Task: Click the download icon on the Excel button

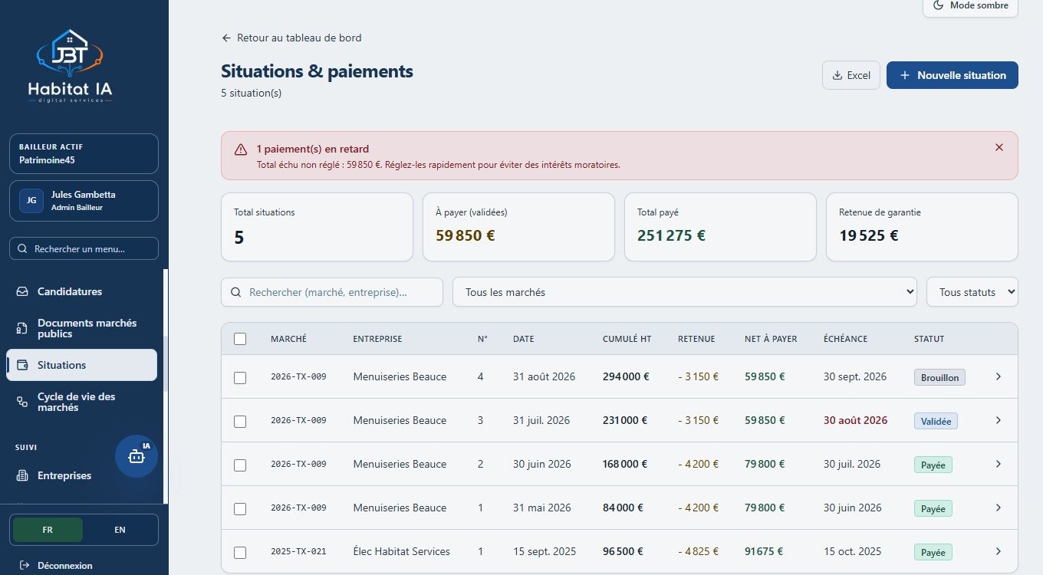Action: point(837,75)
